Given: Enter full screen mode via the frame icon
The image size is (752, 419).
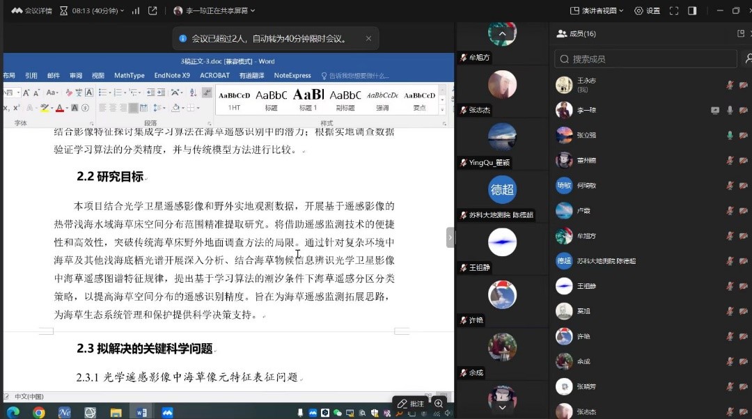Looking at the screenshot, I should pyautogui.click(x=673, y=10).
